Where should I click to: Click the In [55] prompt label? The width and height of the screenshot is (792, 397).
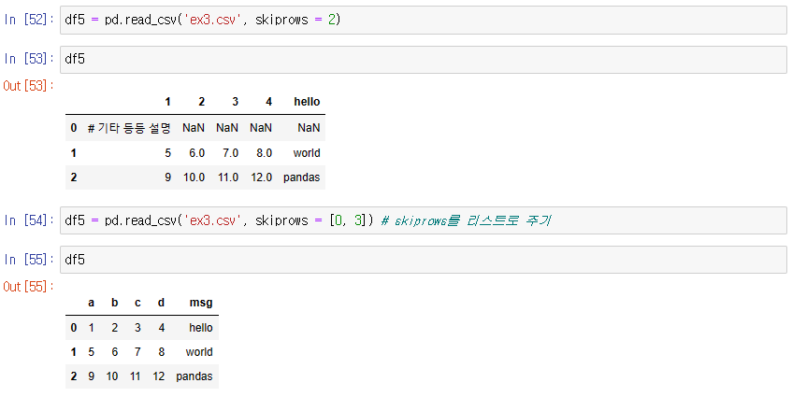click(x=29, y=260)
